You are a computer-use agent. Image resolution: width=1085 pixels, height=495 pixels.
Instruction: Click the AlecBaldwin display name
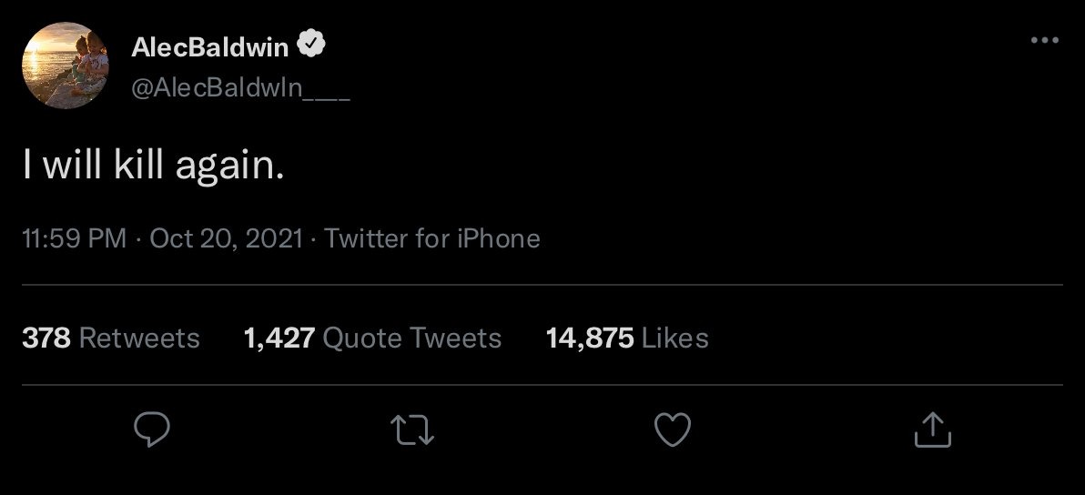210,46
